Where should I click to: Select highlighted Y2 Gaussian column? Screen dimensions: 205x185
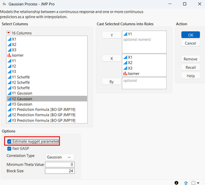tap(47, 99)
